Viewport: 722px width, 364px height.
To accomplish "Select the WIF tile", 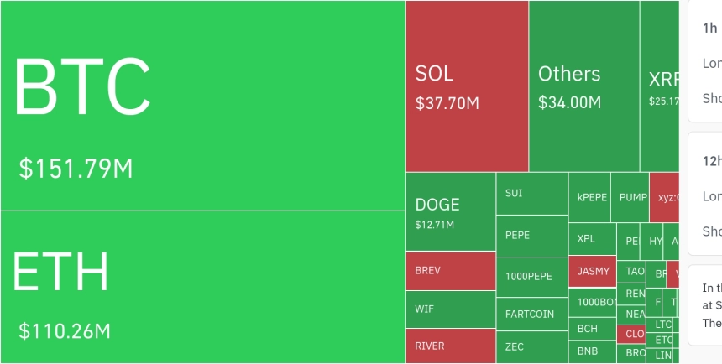I will pyautogui.click(x=450, y=309).
